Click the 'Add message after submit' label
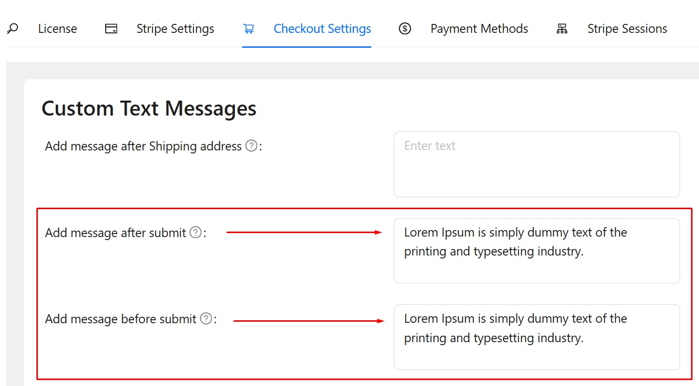This screenshot has width=699, height=386. (115, 233)
